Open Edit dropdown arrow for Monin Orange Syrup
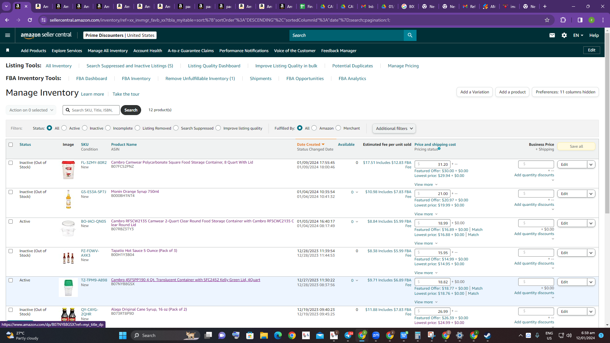This screenshot has height=343, width=610. click(591, 194)
